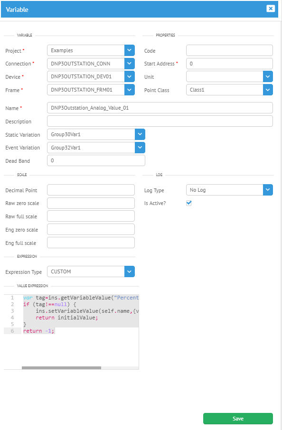The image size is (282, 430).
Task: Open the Device dropdown chevron
Action: 130,76
